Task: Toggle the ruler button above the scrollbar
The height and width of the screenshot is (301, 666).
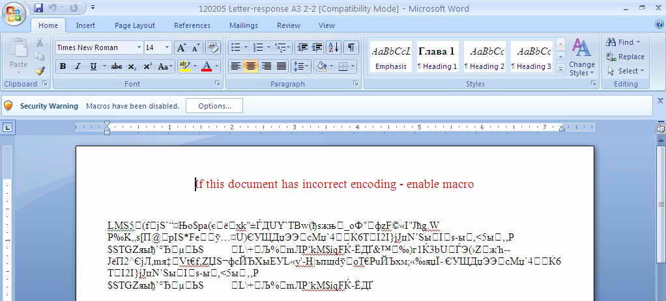Action: 661,127
